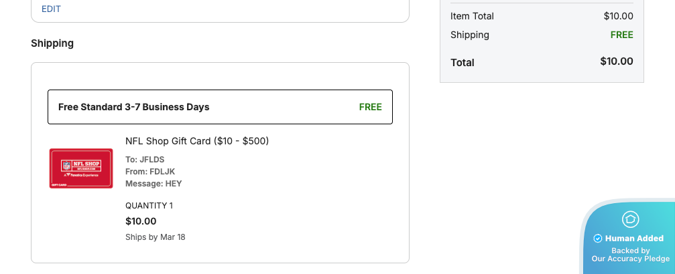Click the "Ships by Mar 18" text

155,237
